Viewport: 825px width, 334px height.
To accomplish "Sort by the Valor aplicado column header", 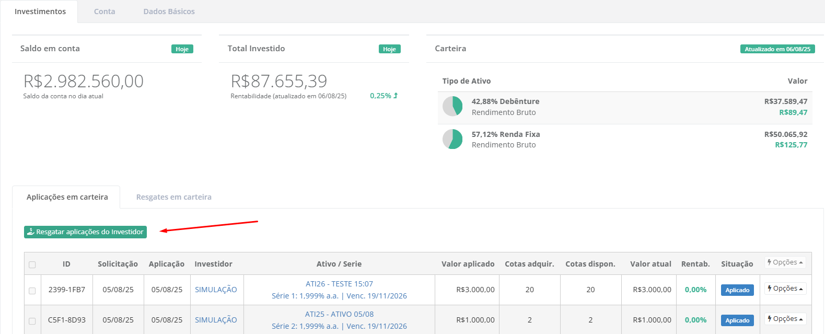I will click(x=468, y=264).
